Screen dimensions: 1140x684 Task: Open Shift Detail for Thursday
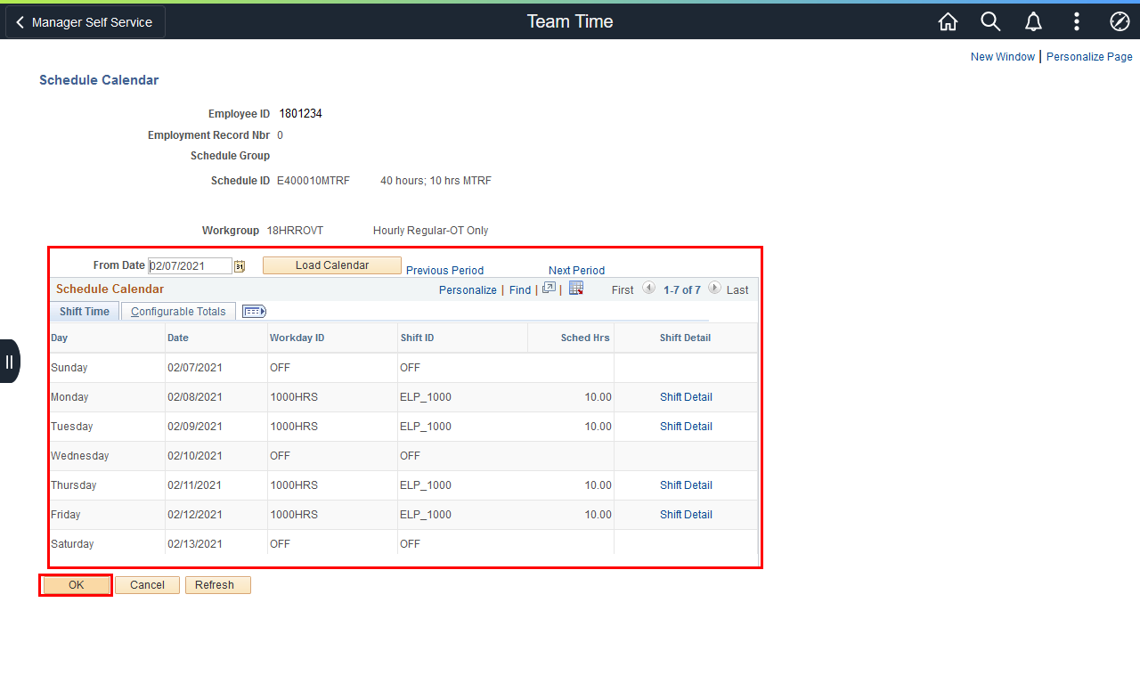point(686,485)
